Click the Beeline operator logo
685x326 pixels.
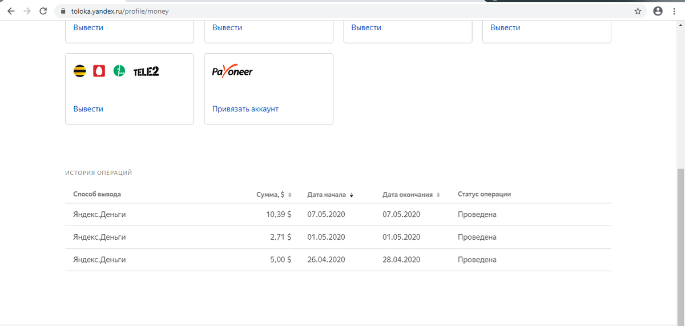pyautogui.click(x=80, y=71)
